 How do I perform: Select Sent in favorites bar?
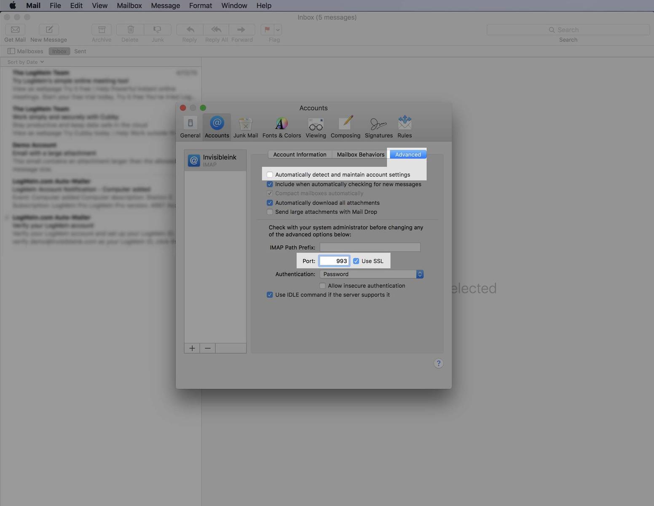click(80, 51)
